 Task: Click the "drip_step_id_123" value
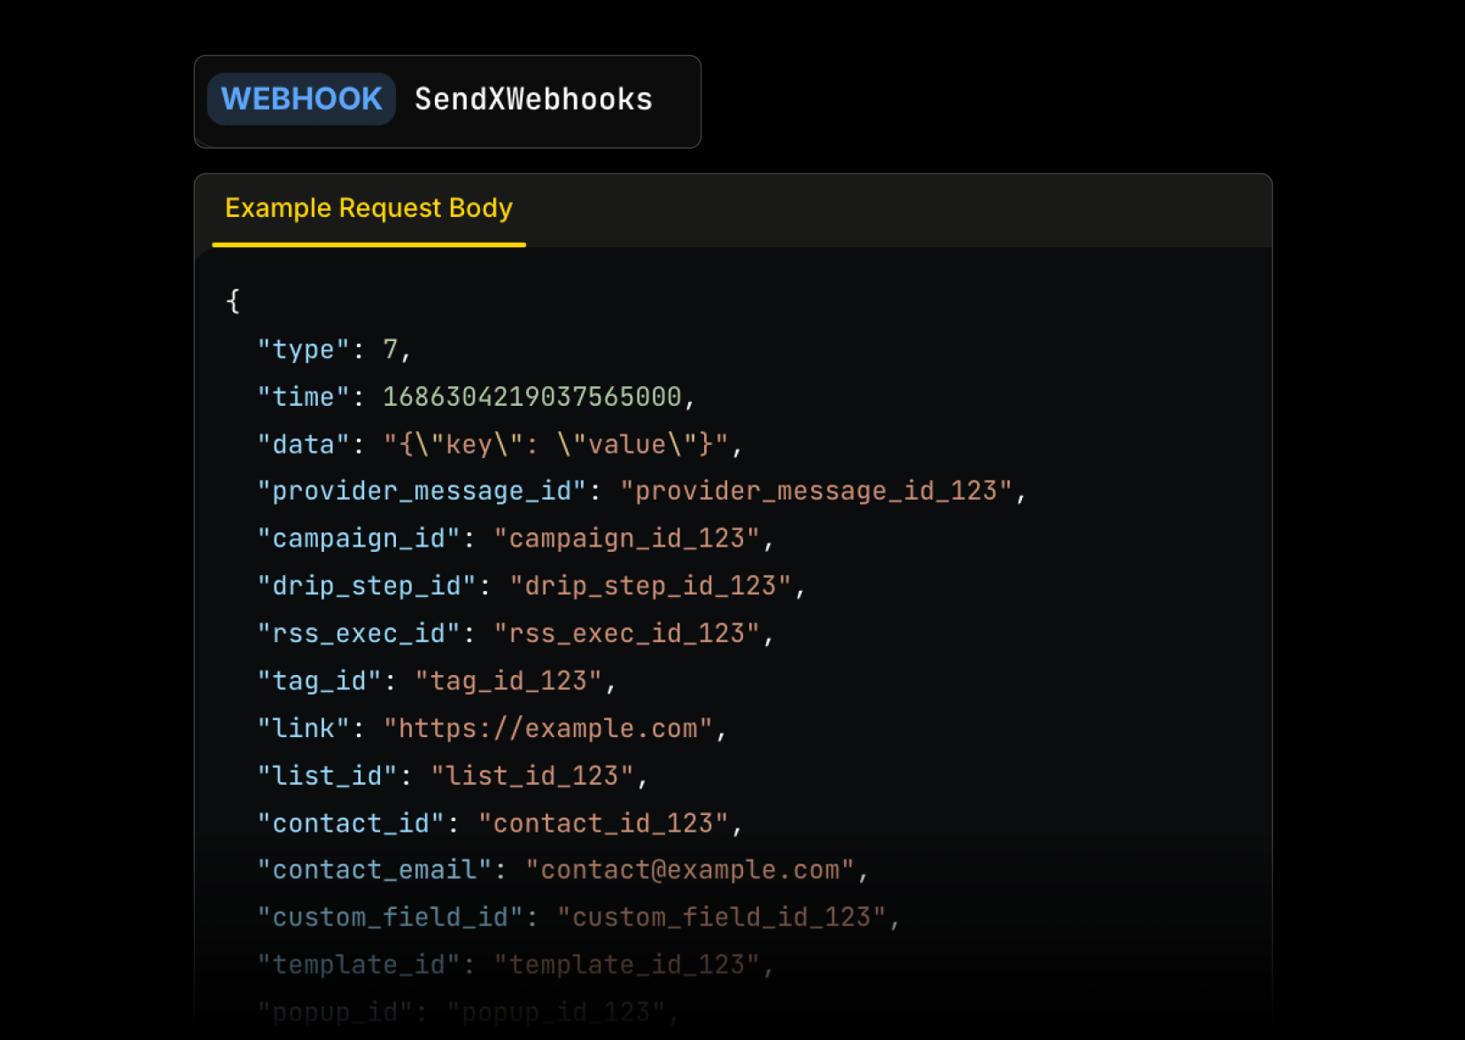point(651,586)
